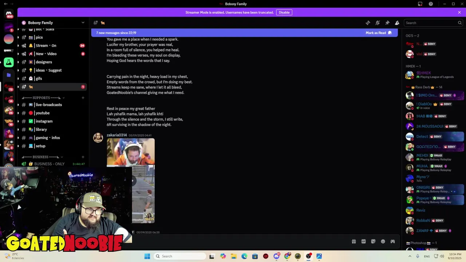
Task: Open the sticker picker icon
Action: coord(373,241)
